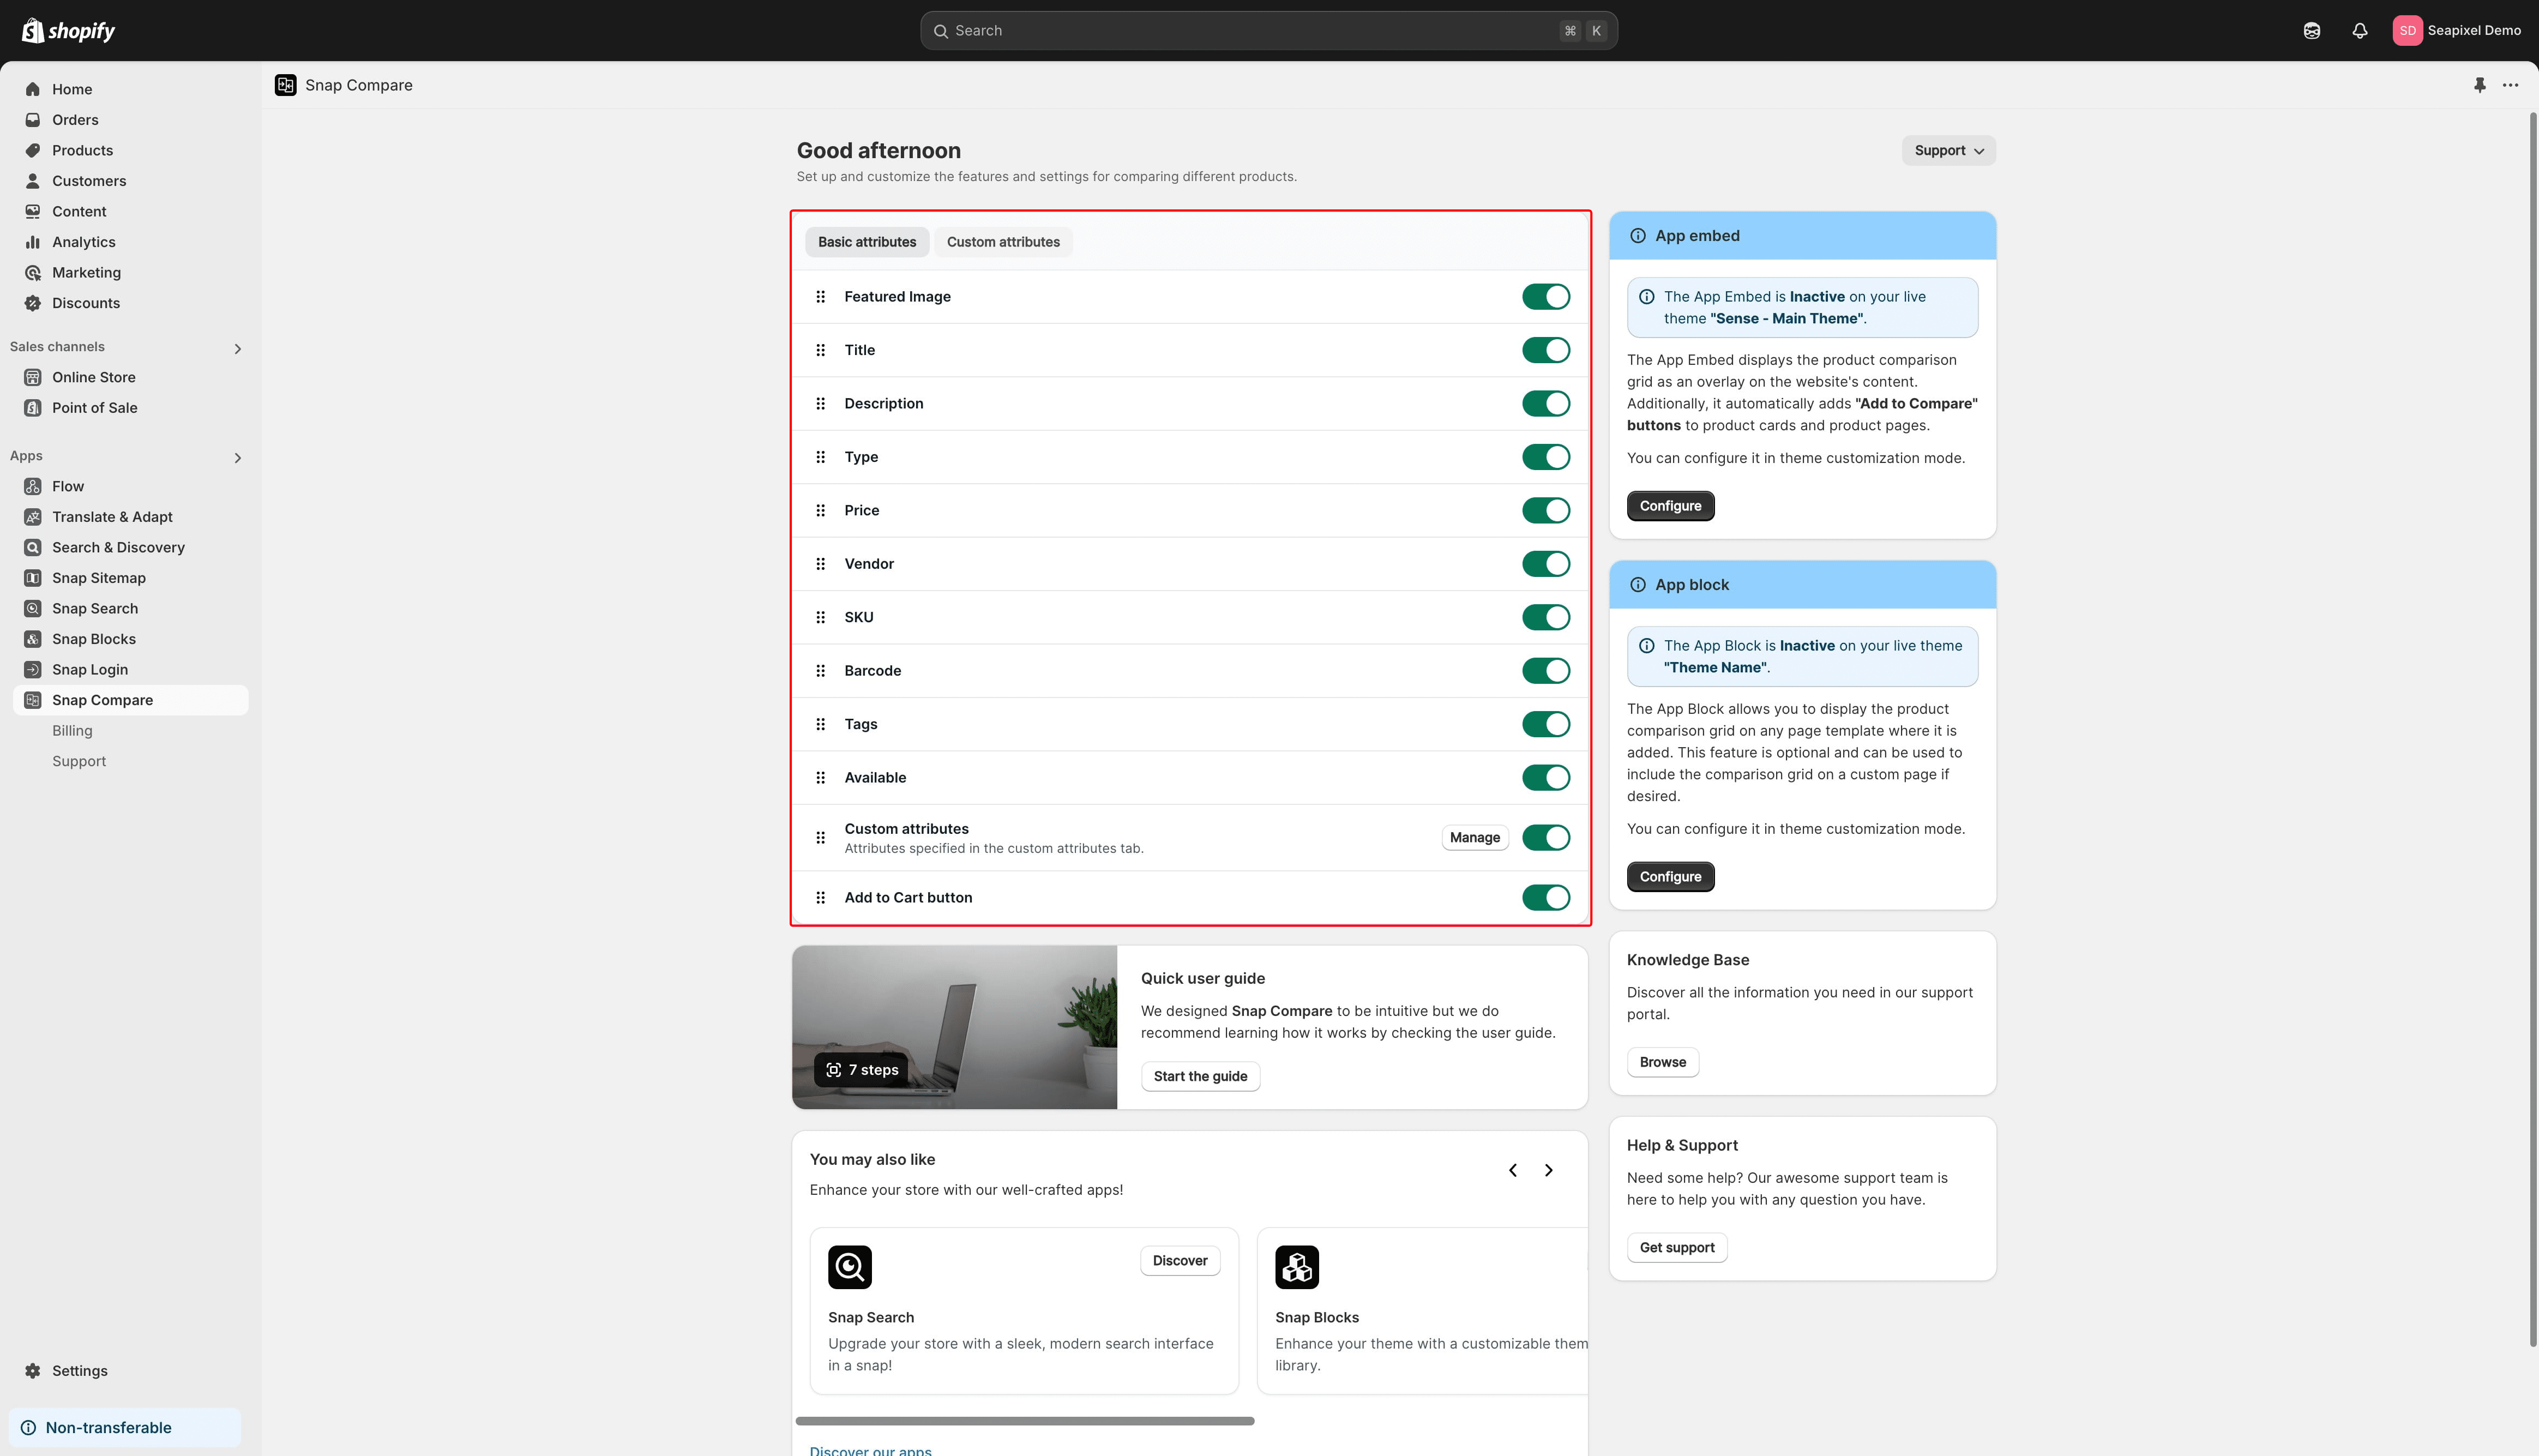Image resolution: width=2539 pixels, height=1456 pixels.
Task: Pin the Snap Compare app
Action: [x=2480, y=85]
